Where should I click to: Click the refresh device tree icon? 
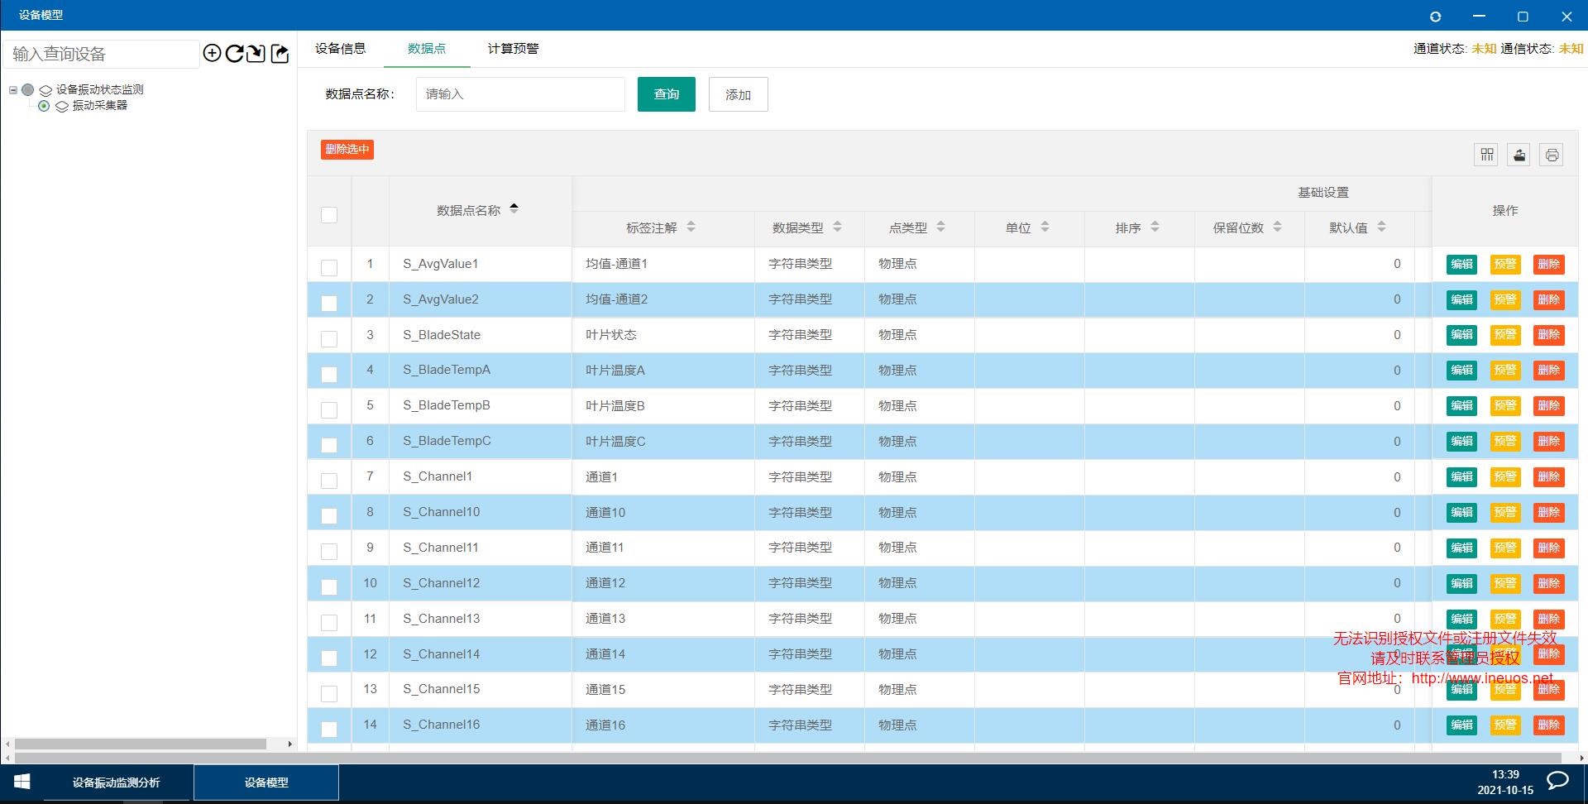click(x=234, y=54)
